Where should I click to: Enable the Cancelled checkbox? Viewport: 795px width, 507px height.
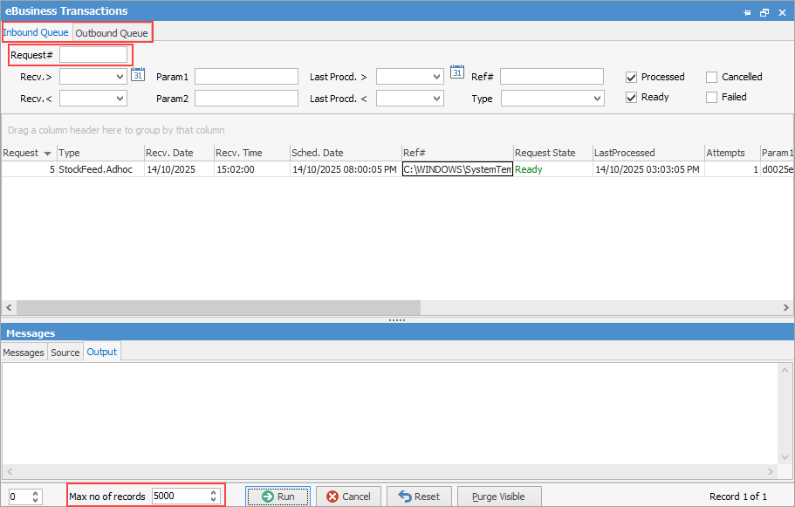(711, 77)
